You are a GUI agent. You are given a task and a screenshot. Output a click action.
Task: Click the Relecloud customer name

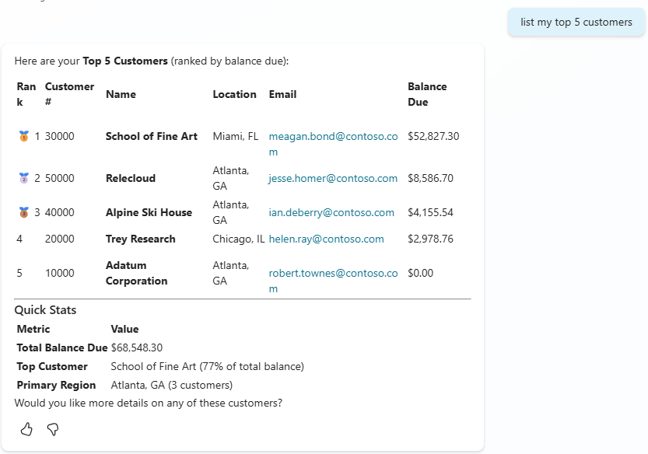[131, 178]
